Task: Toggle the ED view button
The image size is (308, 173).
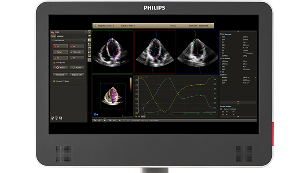Action: click(60, 58)
